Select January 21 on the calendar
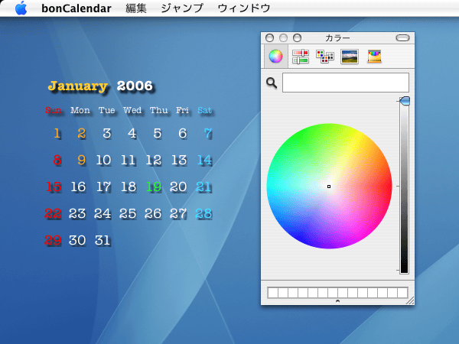The image size is (459, 344). (203, 187)
